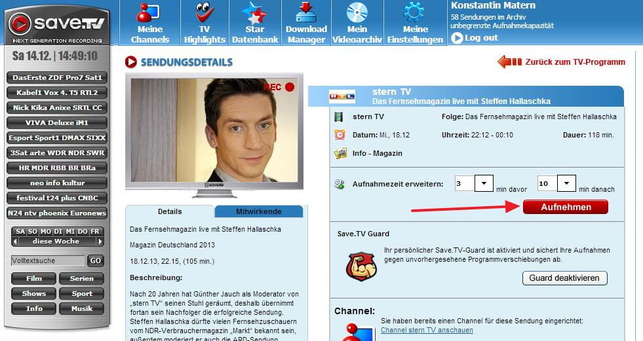643x341 pixels.
Task: Click the film strip icon beside stern TV
Action: [339, 117]
